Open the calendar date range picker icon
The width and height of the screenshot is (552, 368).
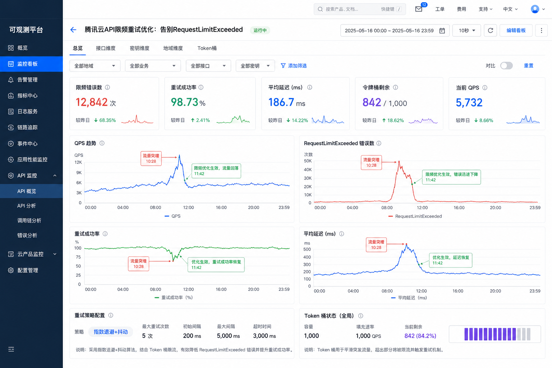[442, 31]
